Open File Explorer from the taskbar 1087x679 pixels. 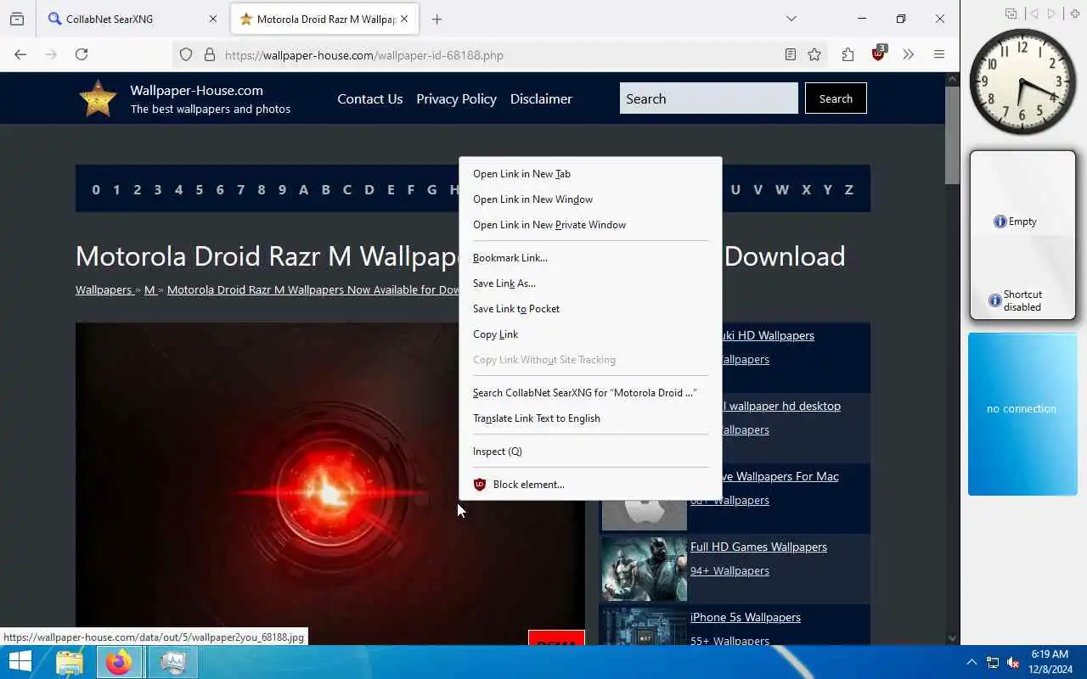tap(70, 662)
